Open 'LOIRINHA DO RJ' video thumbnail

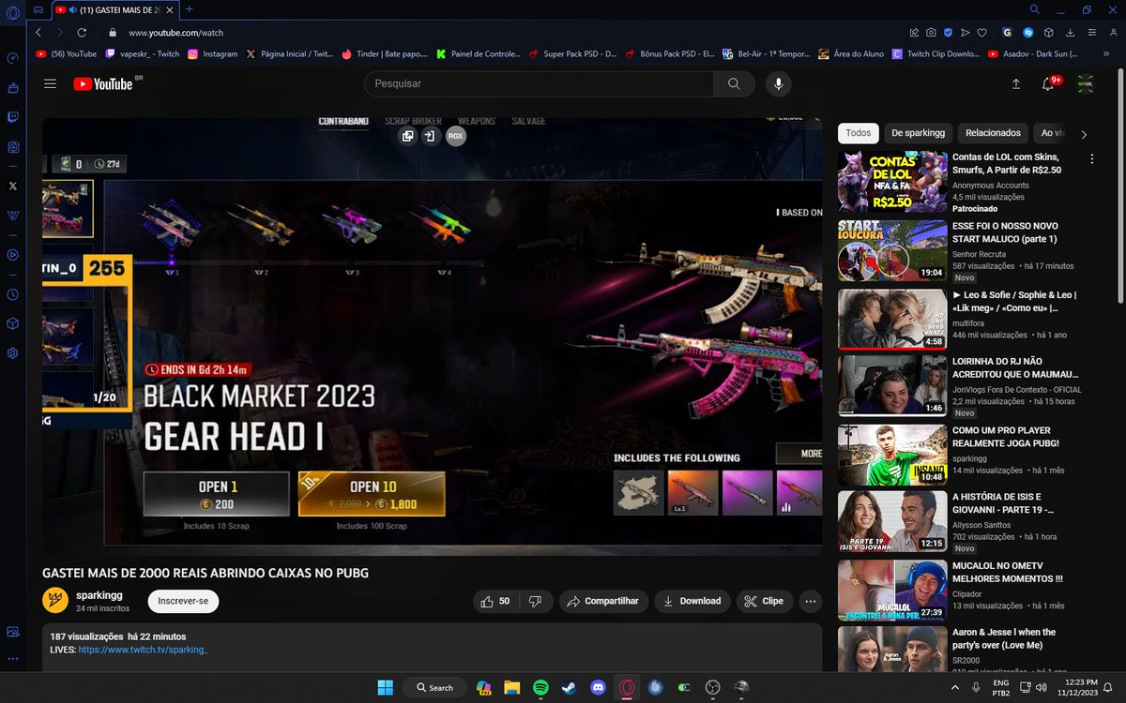892,384
